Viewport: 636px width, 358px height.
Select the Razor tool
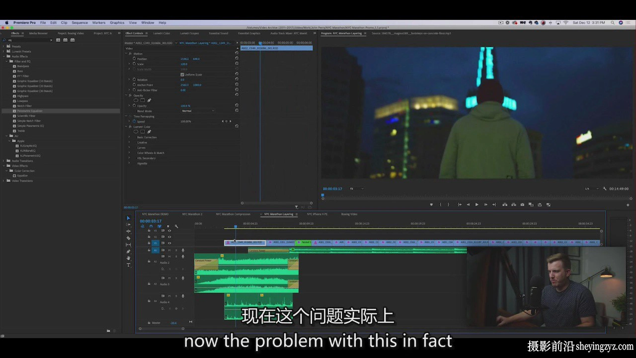(128, 238)
